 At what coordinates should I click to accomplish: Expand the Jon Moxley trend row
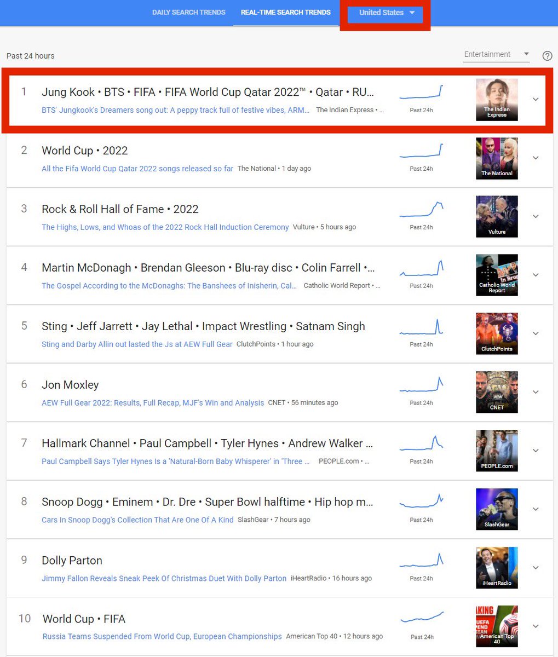coord(536,392)
